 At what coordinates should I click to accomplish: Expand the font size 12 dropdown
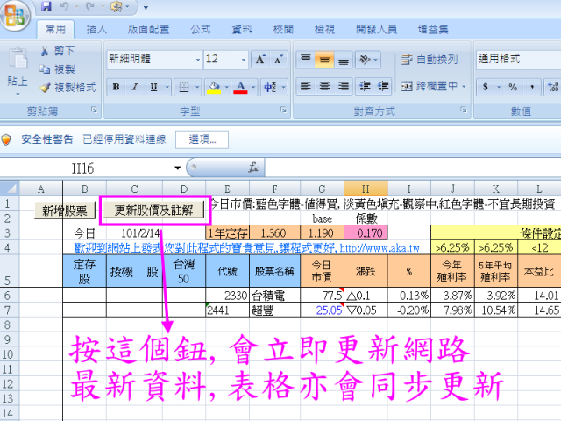244,60
